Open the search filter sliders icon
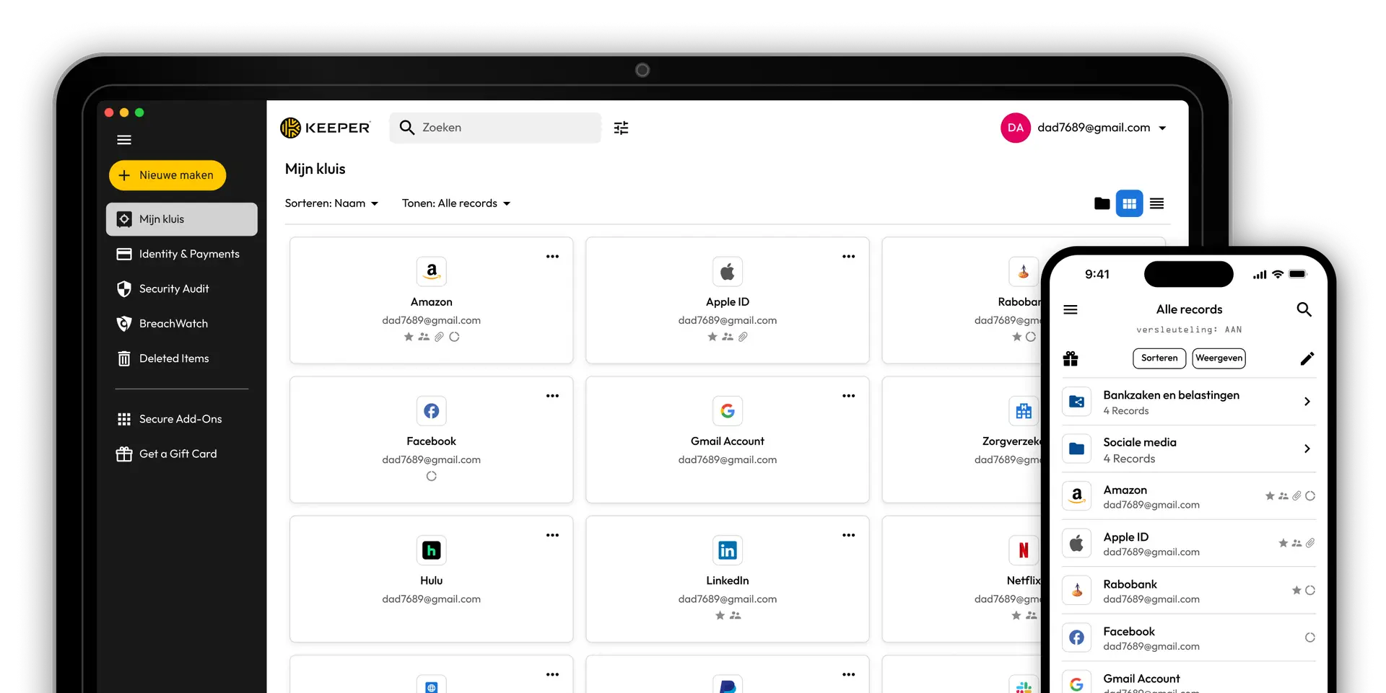The height and width of the screenshot is (693, 1386). tap(621, 128)
